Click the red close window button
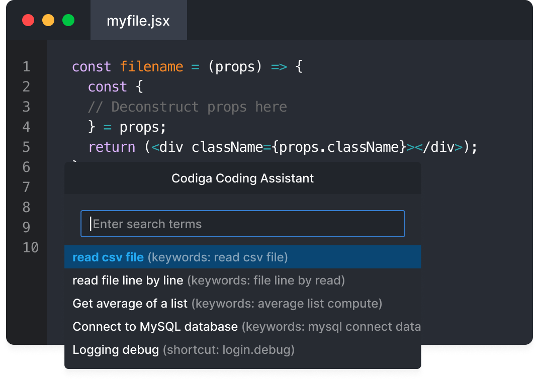The height and width of the screenshot is (381, 538). [x=28, y=20]
